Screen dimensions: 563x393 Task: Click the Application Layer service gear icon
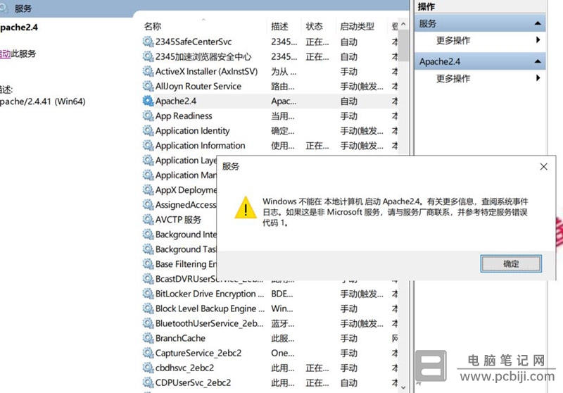(x=148, y=160)
